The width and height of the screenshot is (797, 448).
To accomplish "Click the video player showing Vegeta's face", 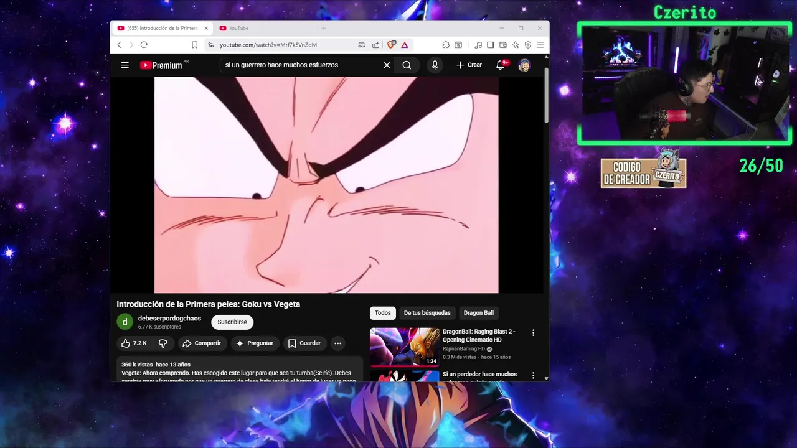I will [326, 185].
